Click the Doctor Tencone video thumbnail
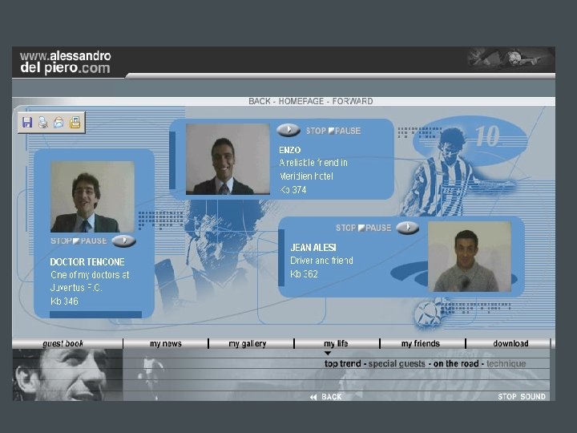Image resolution: width=577 pixels, height=433 pixels. pyautogui.click(x=93, y=196)
